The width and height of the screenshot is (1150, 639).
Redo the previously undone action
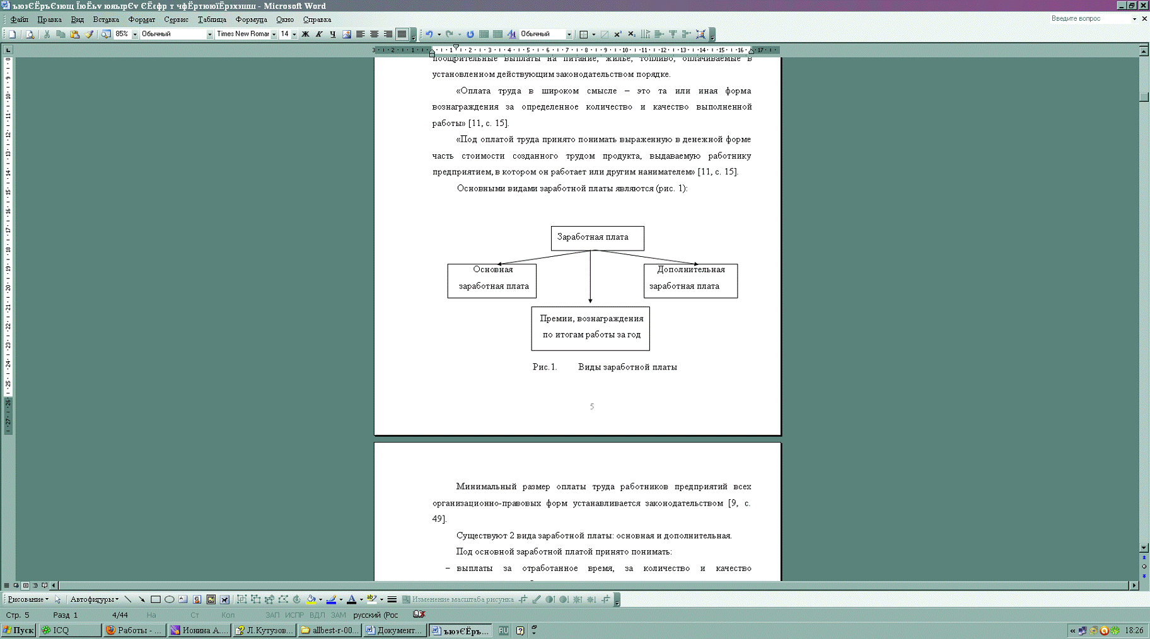[x=450, y=34]
